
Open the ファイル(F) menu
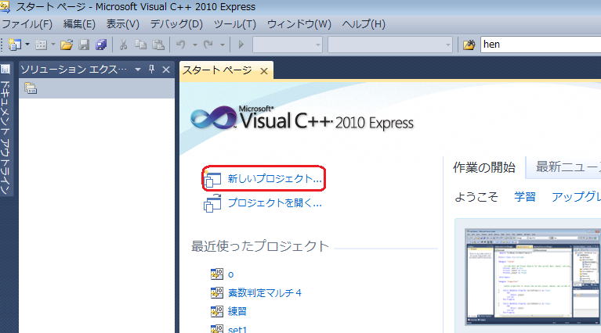pyautogui.click(x=27, y=24)
